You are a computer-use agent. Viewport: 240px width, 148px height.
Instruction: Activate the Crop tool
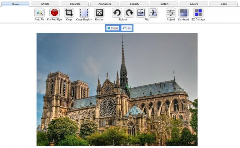(69, 13)
